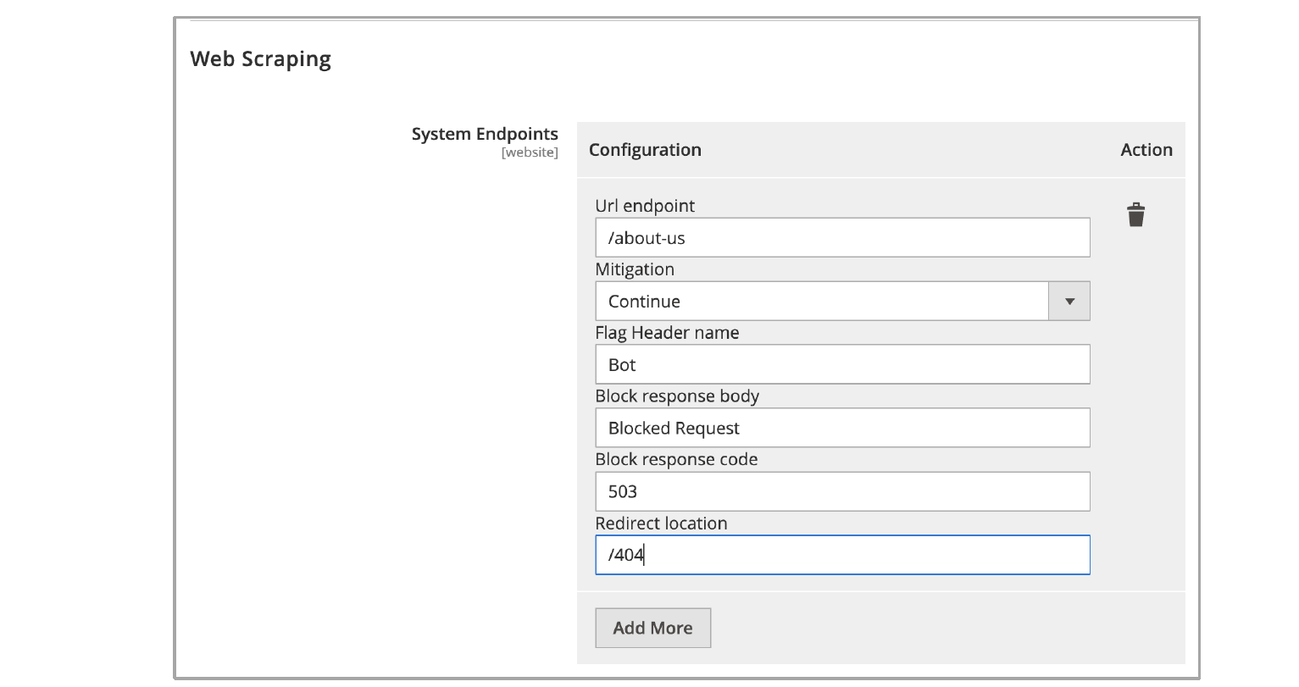Expand the Continue mitigation selector
1299x687 pixels.
pyautogui.click(x=1069, y=301)
